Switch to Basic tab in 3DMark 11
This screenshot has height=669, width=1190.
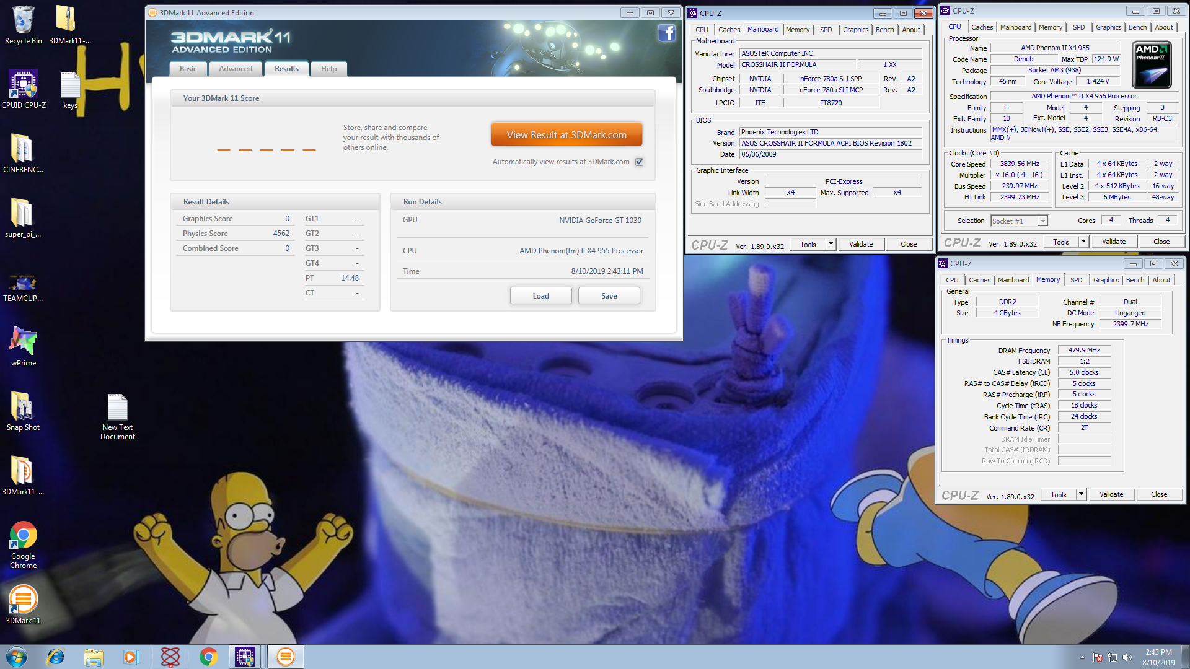pos(188,69)
